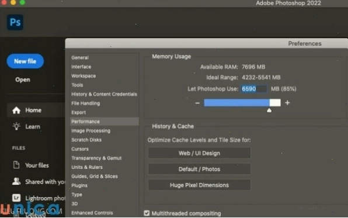
Task: Go to the Learn section
Action: [33, 127]
